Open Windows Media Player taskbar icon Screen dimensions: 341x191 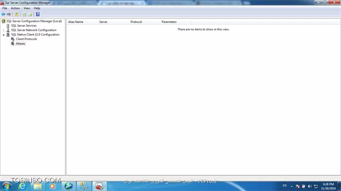[52, 186]
